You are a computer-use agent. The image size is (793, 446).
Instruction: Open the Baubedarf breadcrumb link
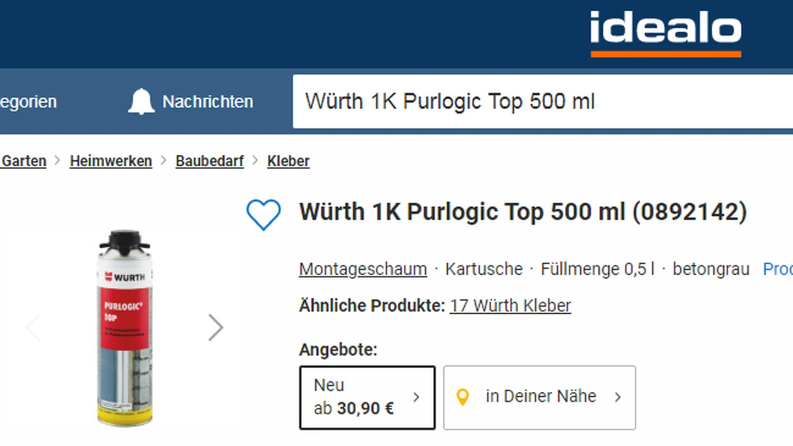coord(210,161)
